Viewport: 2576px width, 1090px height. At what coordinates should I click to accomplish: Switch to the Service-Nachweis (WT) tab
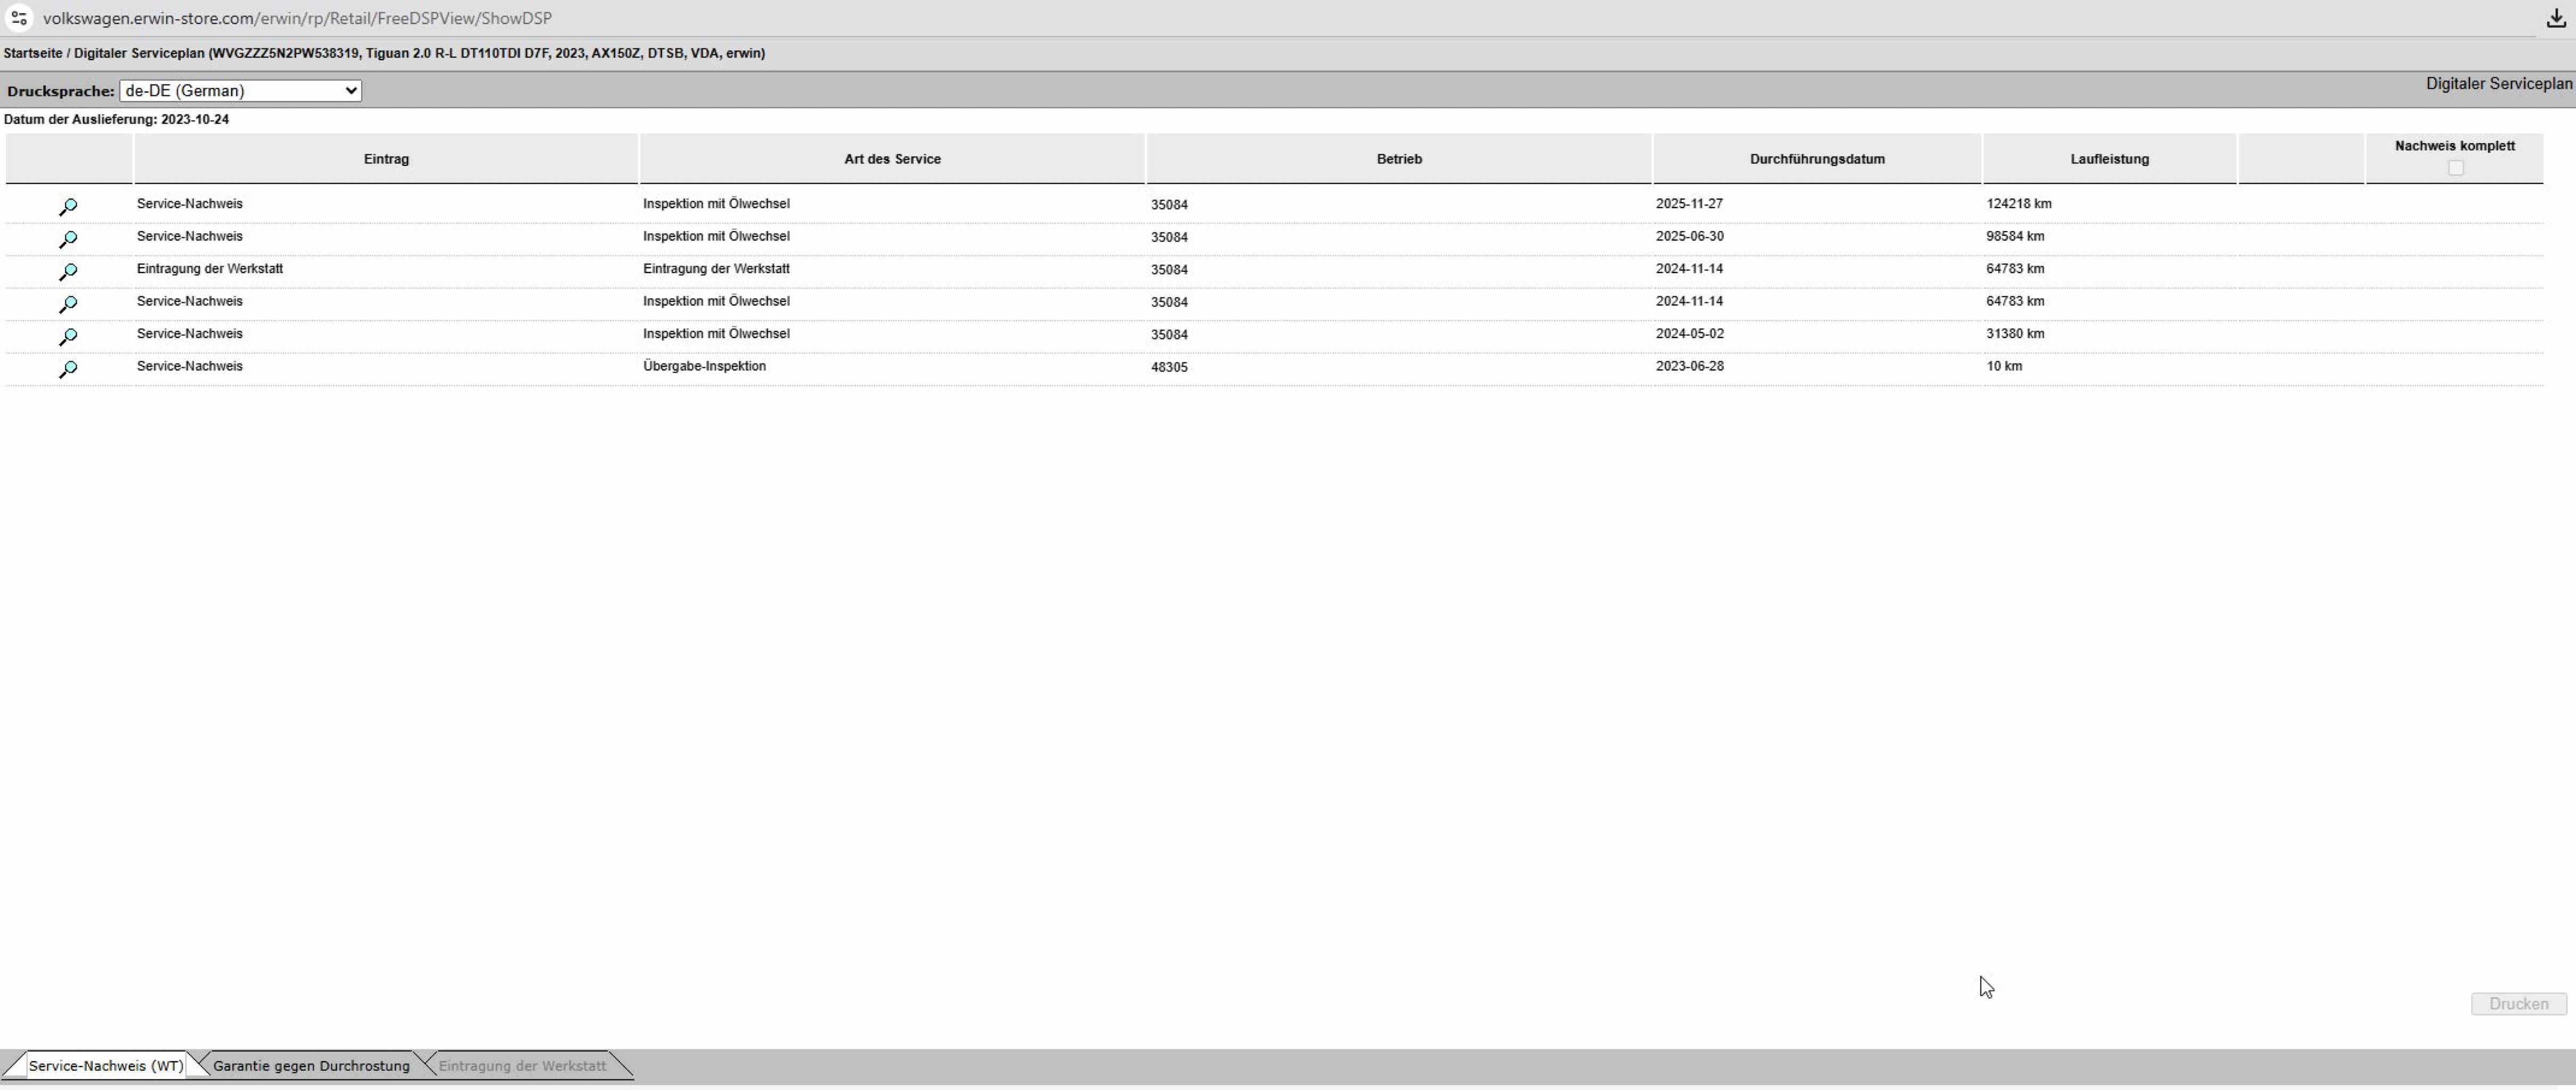coord(106,1066)
